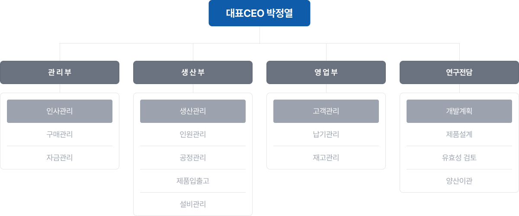Click 구매관리 under 관리부
Image resolution: width=519 pixels, height=216 pixels.
60,135
